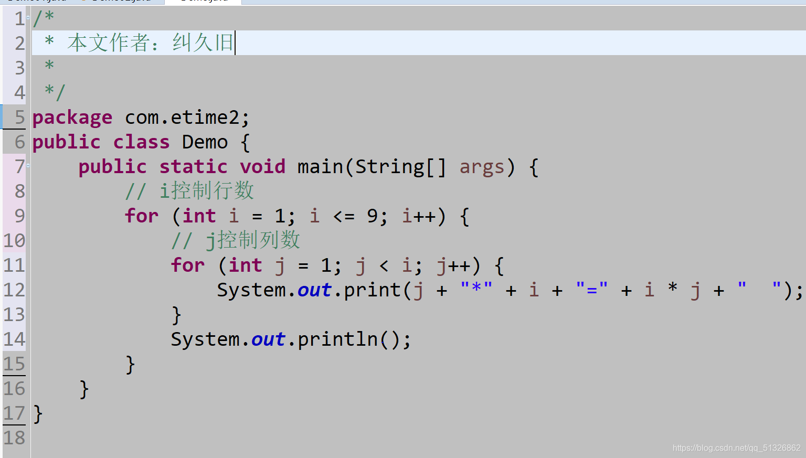Click the 'println' method call

[337, 339]
